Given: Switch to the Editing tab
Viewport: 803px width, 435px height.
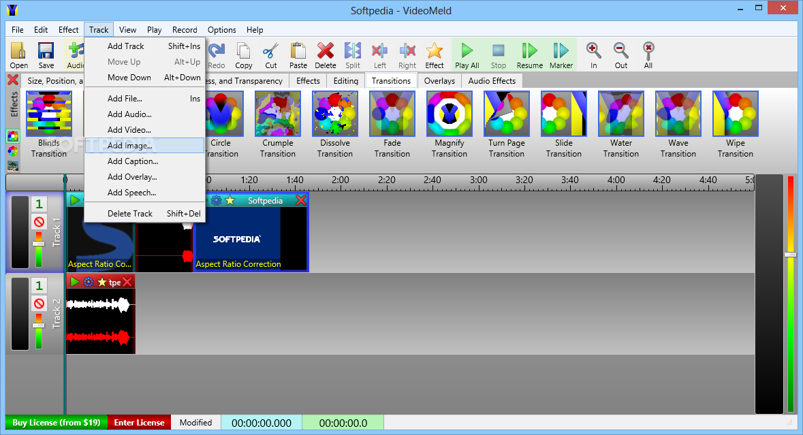Looking at the screenshot, I should (x=346, y=81).
